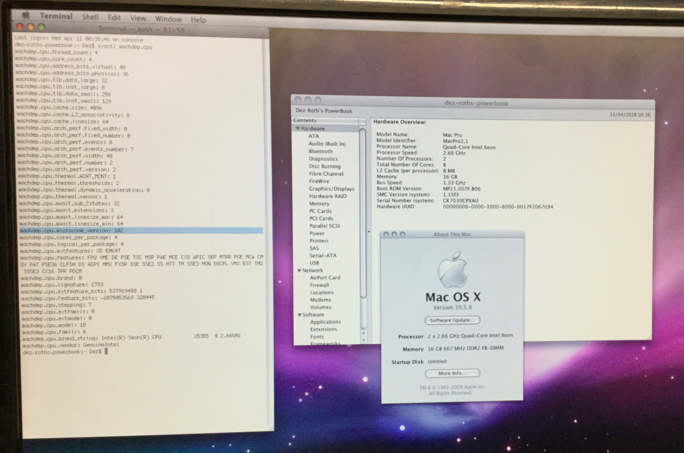Click the Model Identifier MacPro2,1 value
The image size is (684, 453).
pyautogui.click(x=455, y=141)
